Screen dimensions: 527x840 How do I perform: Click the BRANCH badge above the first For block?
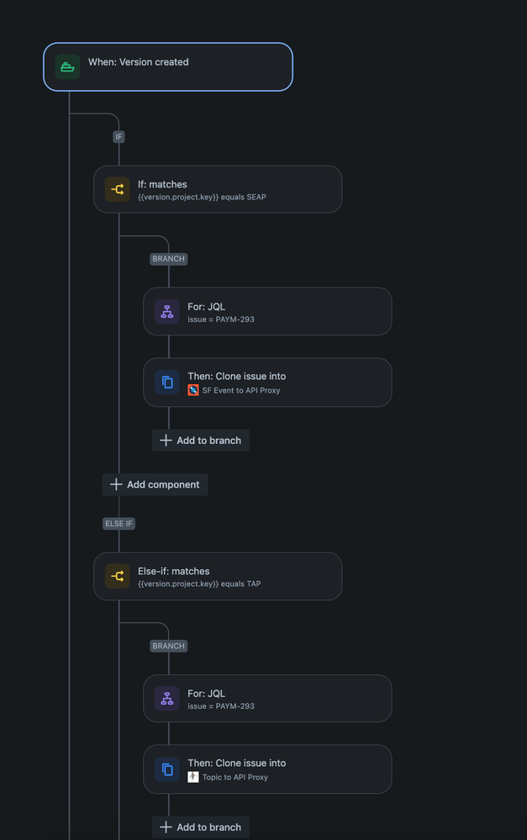(x=168, y=259)
